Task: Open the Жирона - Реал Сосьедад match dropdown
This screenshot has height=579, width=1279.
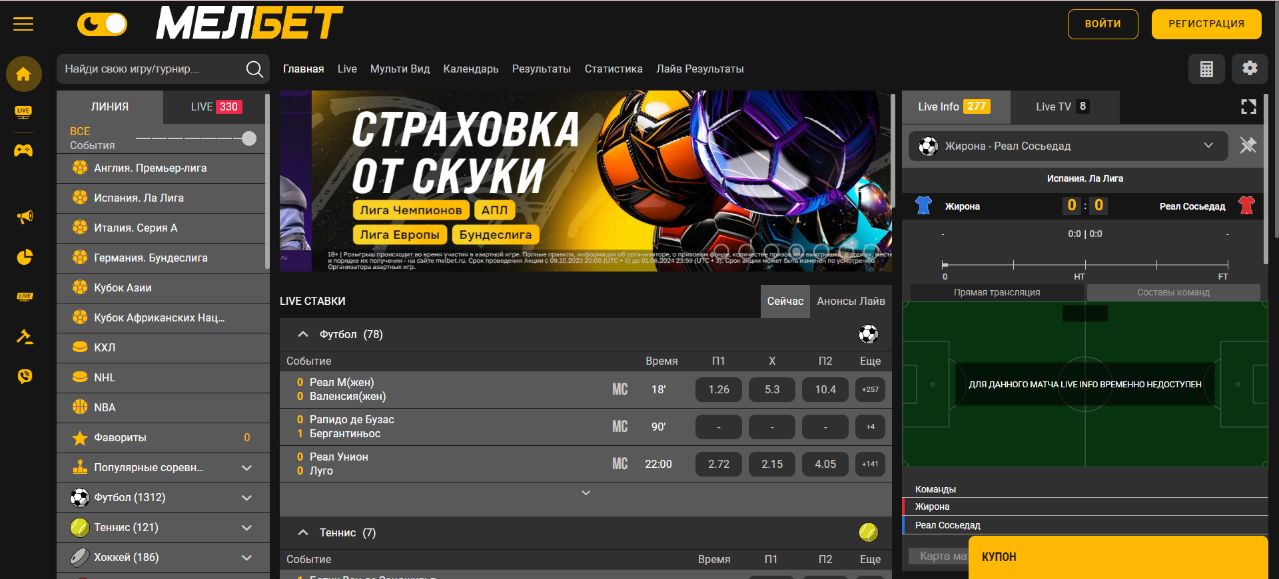Action: pyautogui.click(x=1068, y=146)
